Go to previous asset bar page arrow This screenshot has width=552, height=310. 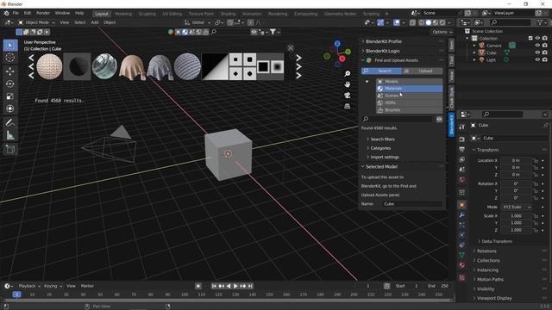tap(31, 66)
